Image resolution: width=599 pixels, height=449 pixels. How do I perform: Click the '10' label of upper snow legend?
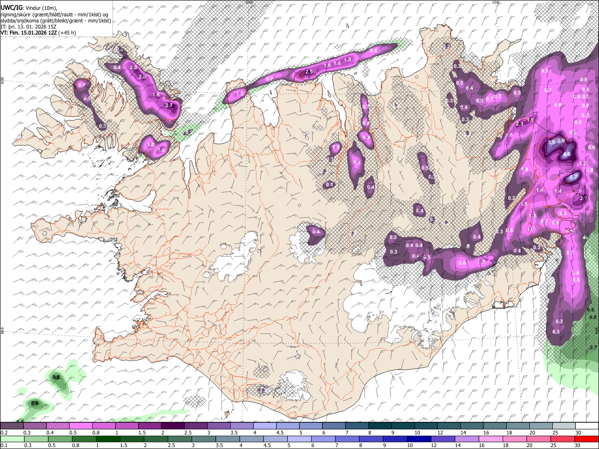pos(417,432)
